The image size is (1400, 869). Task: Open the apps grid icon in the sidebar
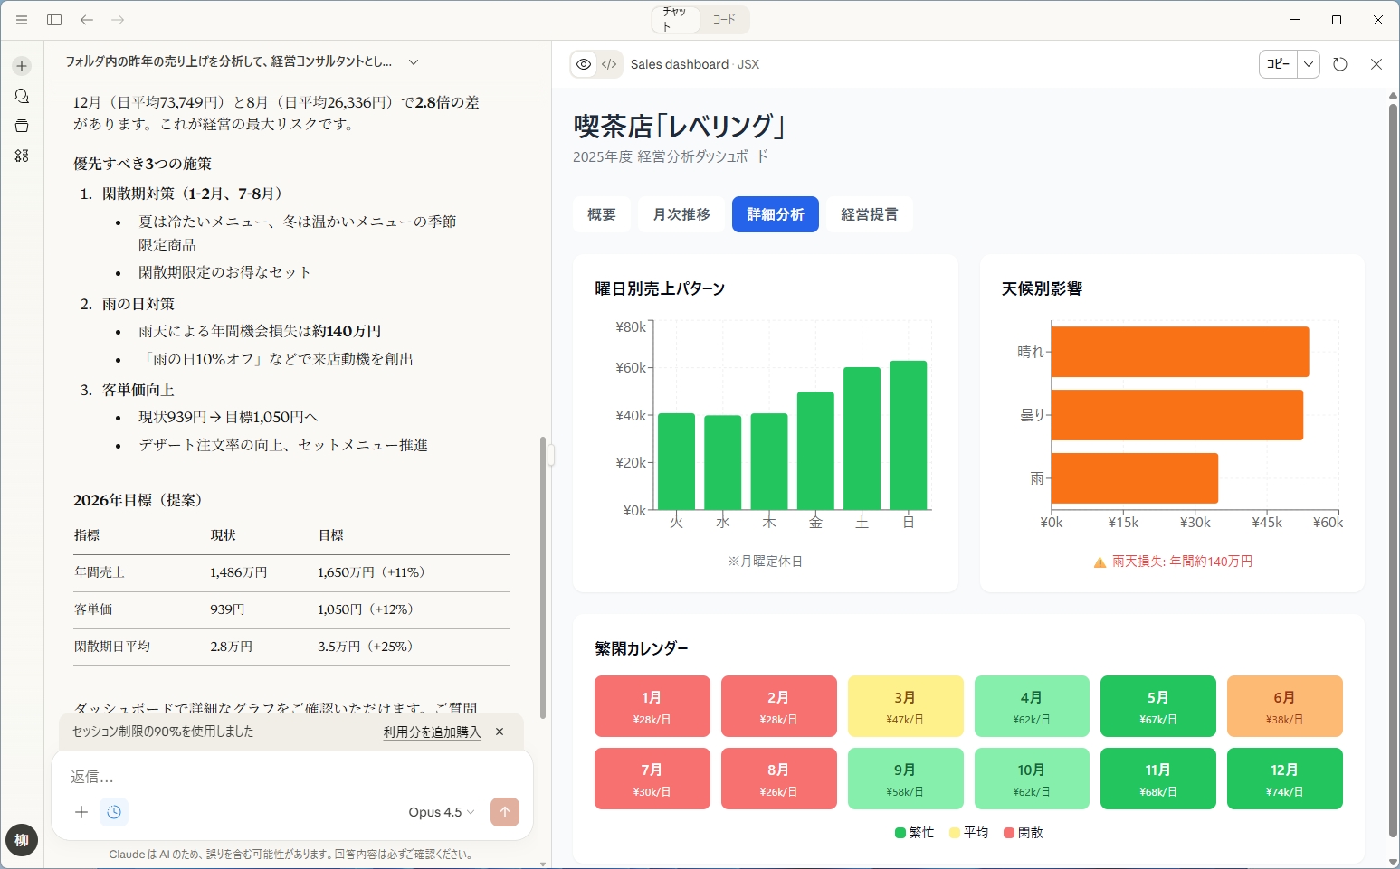point(20,155)
